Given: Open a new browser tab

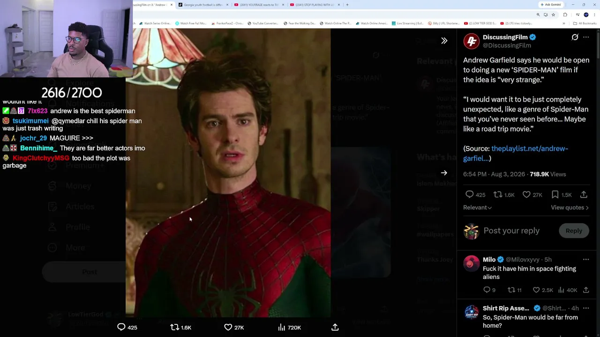Looking at the screenshot, I should point(347,5).
